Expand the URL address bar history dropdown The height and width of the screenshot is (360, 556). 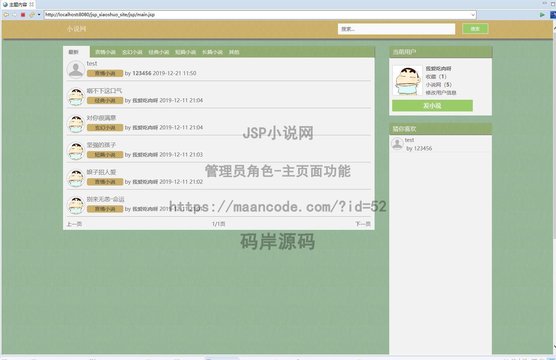pos(473,15)
